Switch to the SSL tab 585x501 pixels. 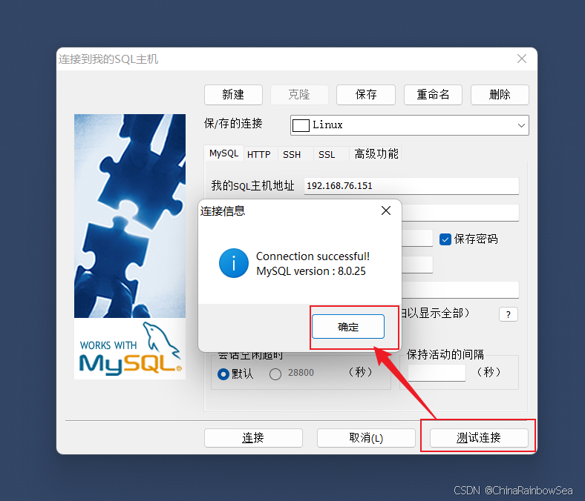(327, 154)
